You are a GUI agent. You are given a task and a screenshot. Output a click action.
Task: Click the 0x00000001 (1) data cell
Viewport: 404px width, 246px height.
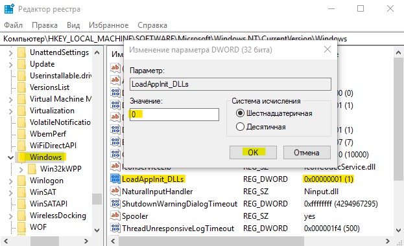(x=329, y=179)
